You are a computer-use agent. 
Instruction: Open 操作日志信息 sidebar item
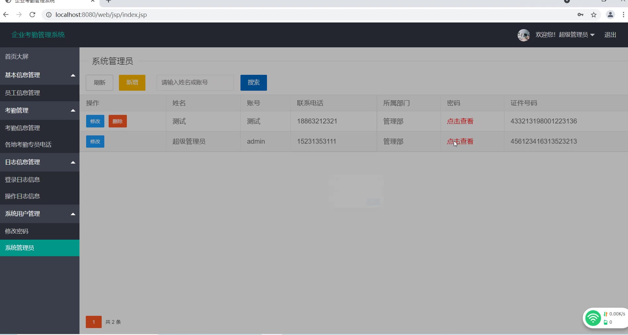40,196
